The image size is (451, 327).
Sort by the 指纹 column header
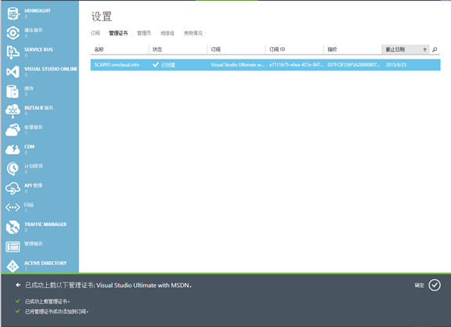(352, 49)
